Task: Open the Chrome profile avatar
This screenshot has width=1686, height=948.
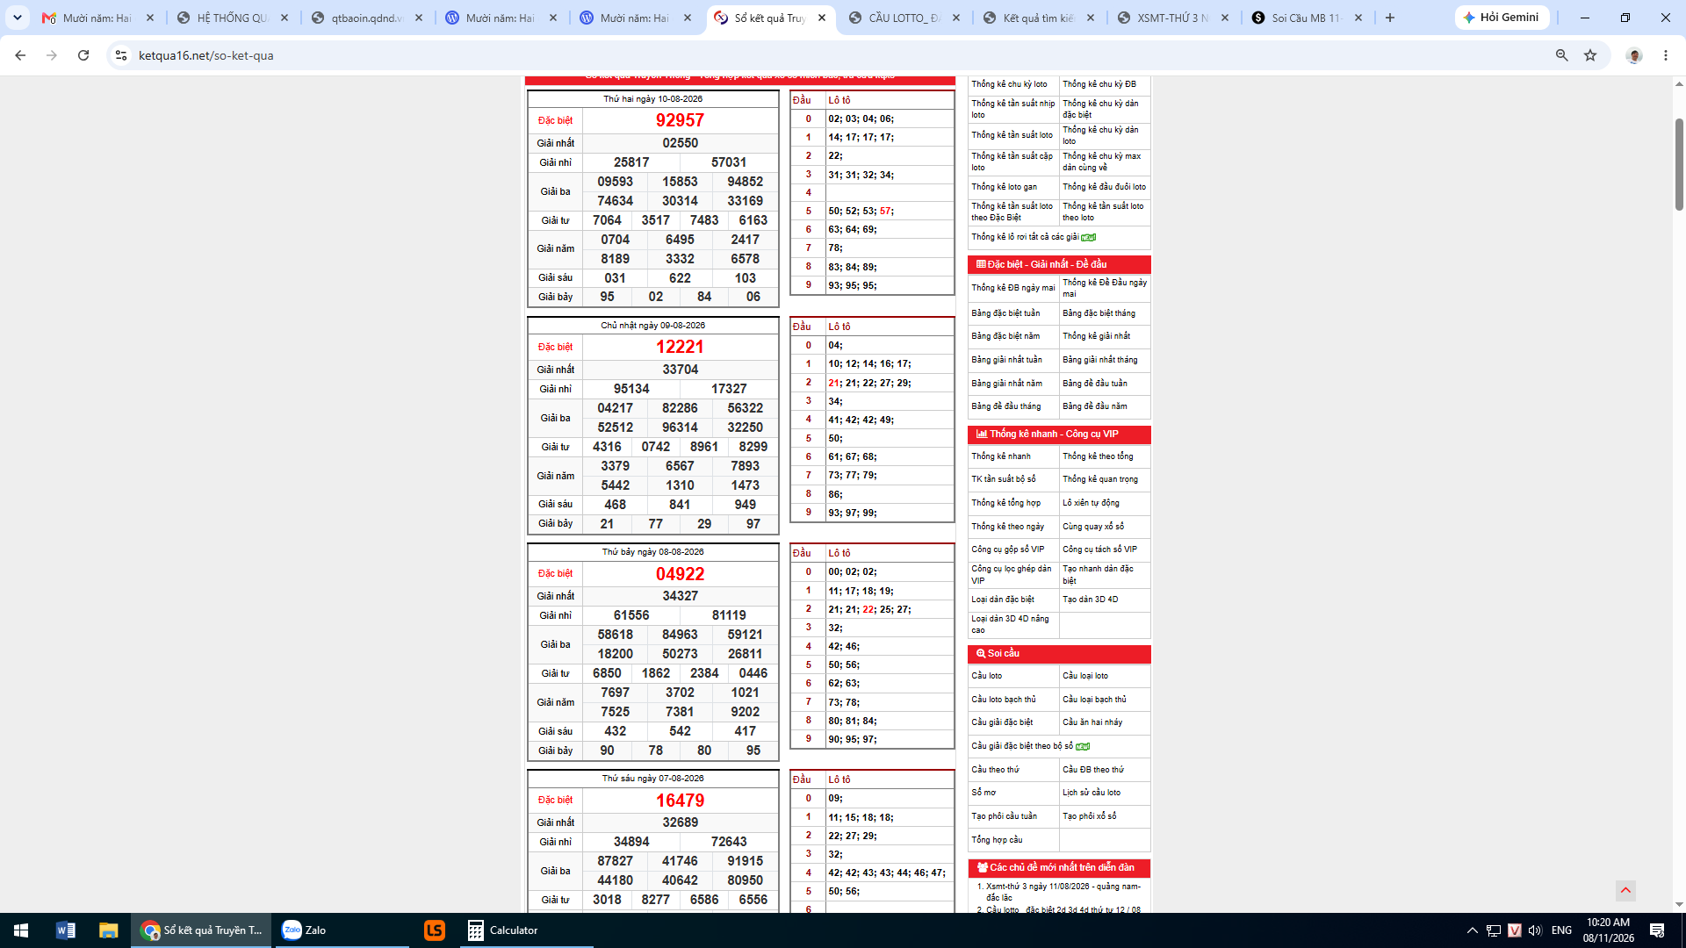Action: (1634, 55)
